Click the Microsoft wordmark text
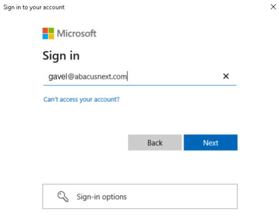279x224 pixels. [x=76, y=34]
